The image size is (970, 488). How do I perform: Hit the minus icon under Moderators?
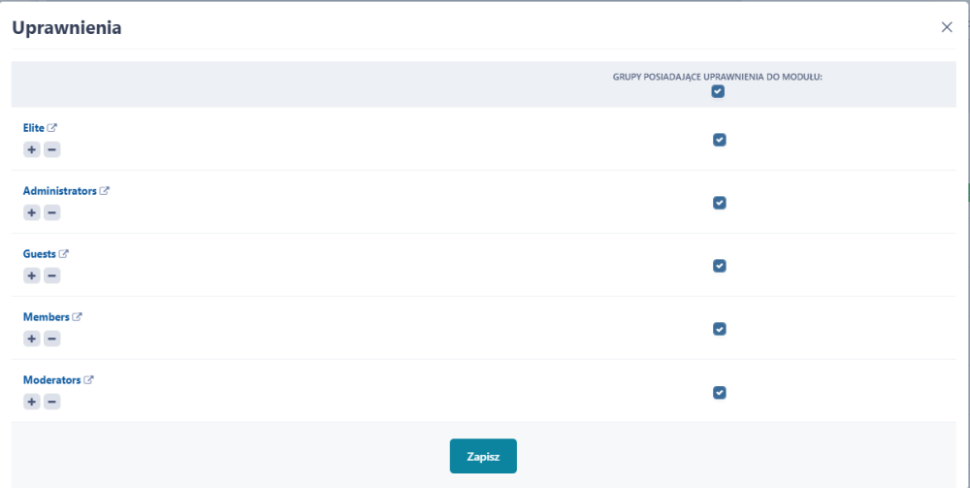[52, 402]
